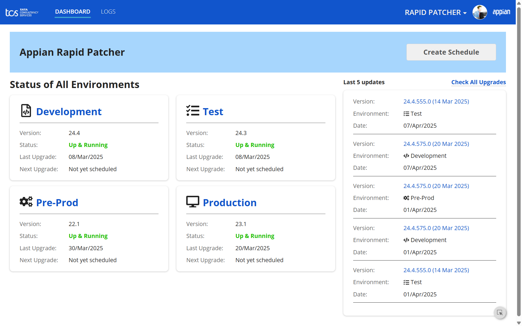Click Pre-Prod version value 22.1
The height and width of the screenshot is (326, 522).
pos(74,224)
